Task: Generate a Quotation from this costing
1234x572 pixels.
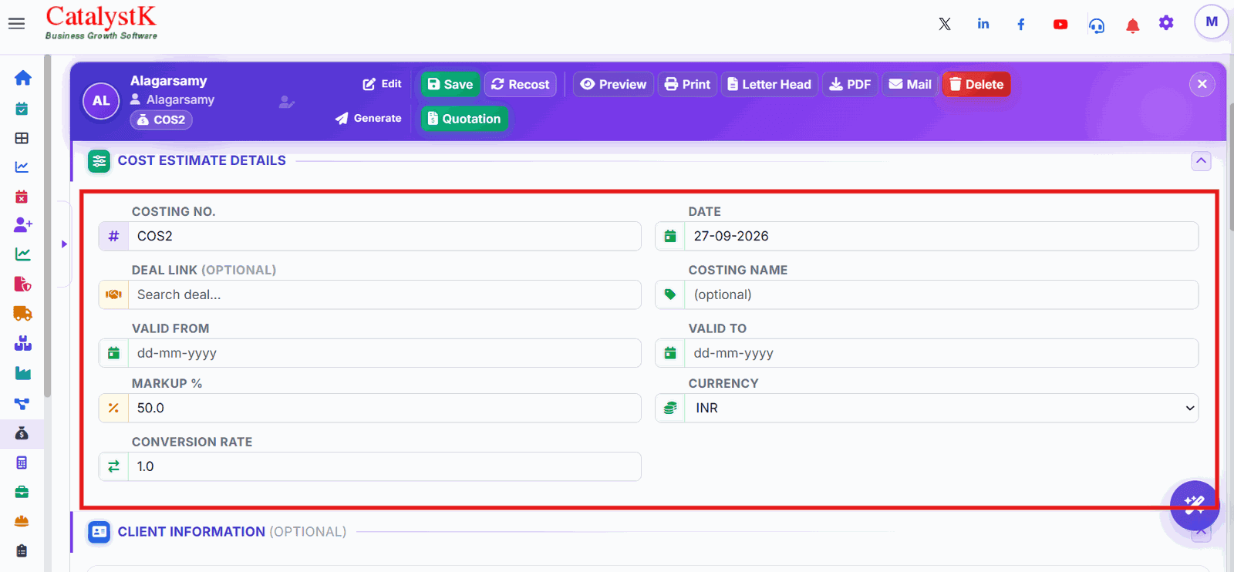Action: pyautogui.click(x=464, y=119)
